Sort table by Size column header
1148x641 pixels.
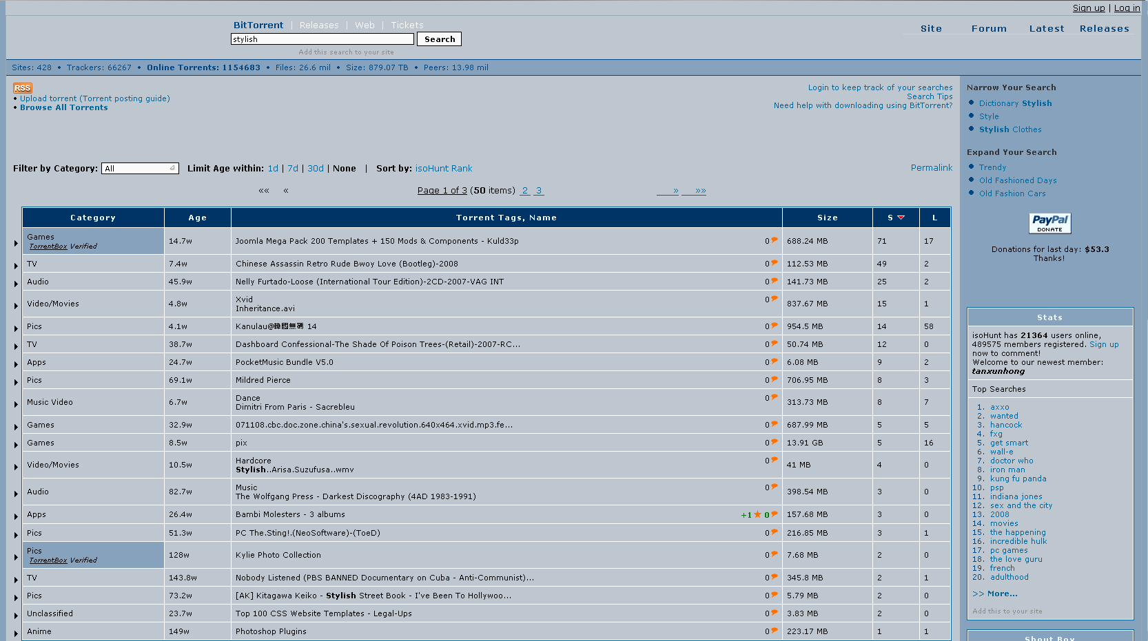(828, 218)
